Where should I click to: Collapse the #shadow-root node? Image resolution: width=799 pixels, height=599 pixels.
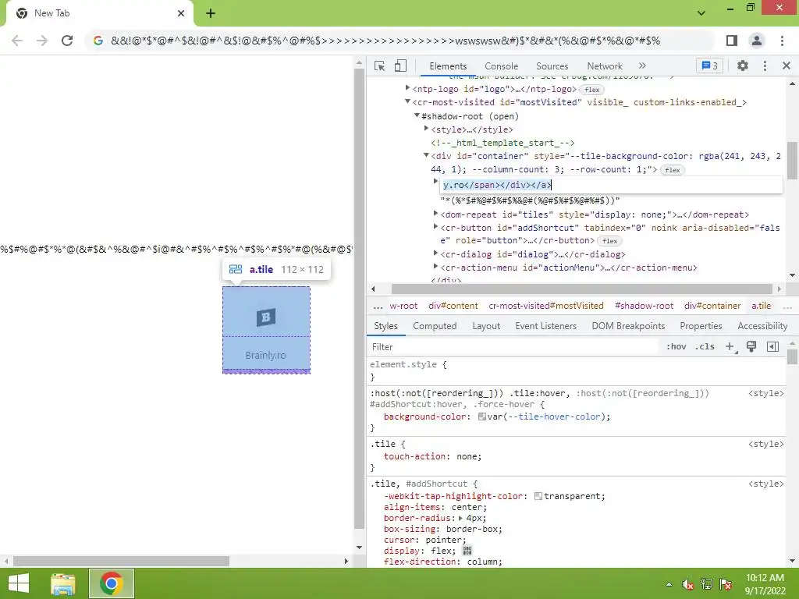[x=417, y=115]
